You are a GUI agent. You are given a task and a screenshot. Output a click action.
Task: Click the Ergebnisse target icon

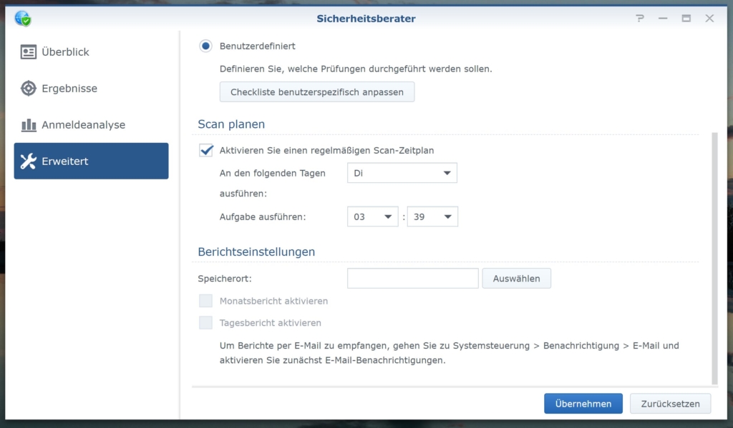29,89
